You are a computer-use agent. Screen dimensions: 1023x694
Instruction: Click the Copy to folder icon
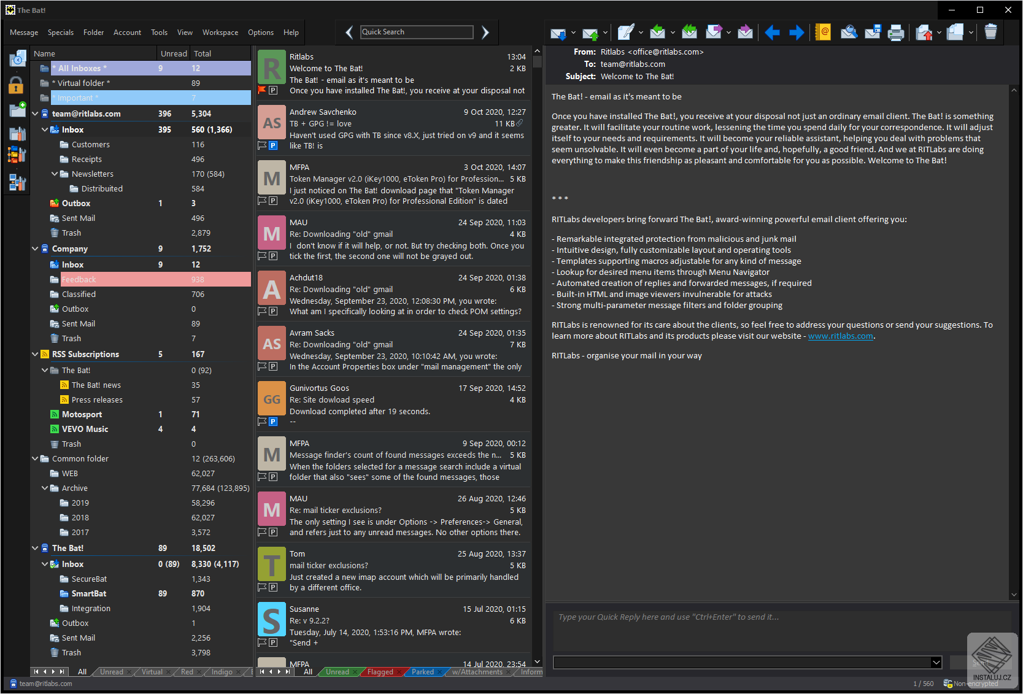955,32
